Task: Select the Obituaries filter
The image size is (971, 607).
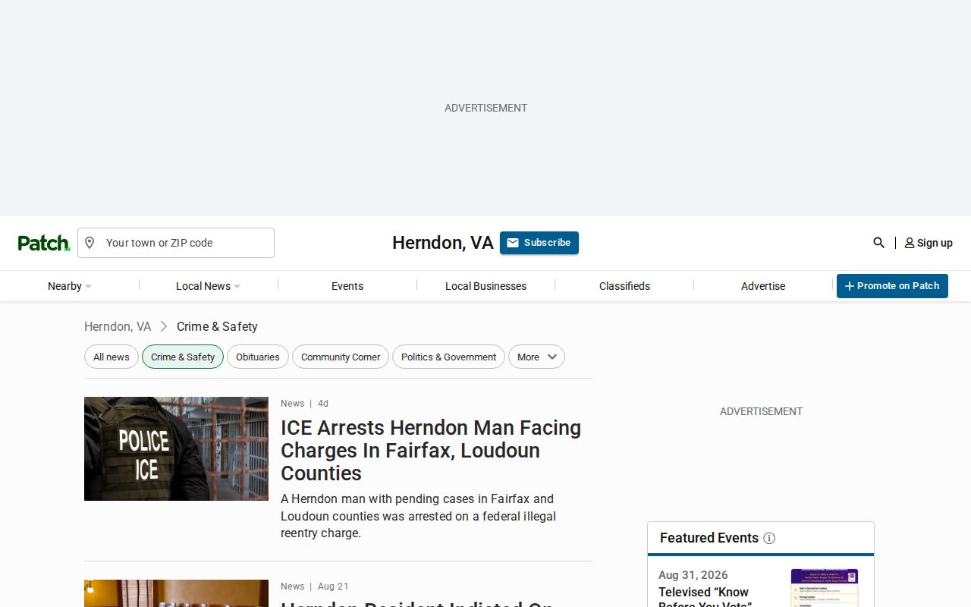Action: point(258,357)
